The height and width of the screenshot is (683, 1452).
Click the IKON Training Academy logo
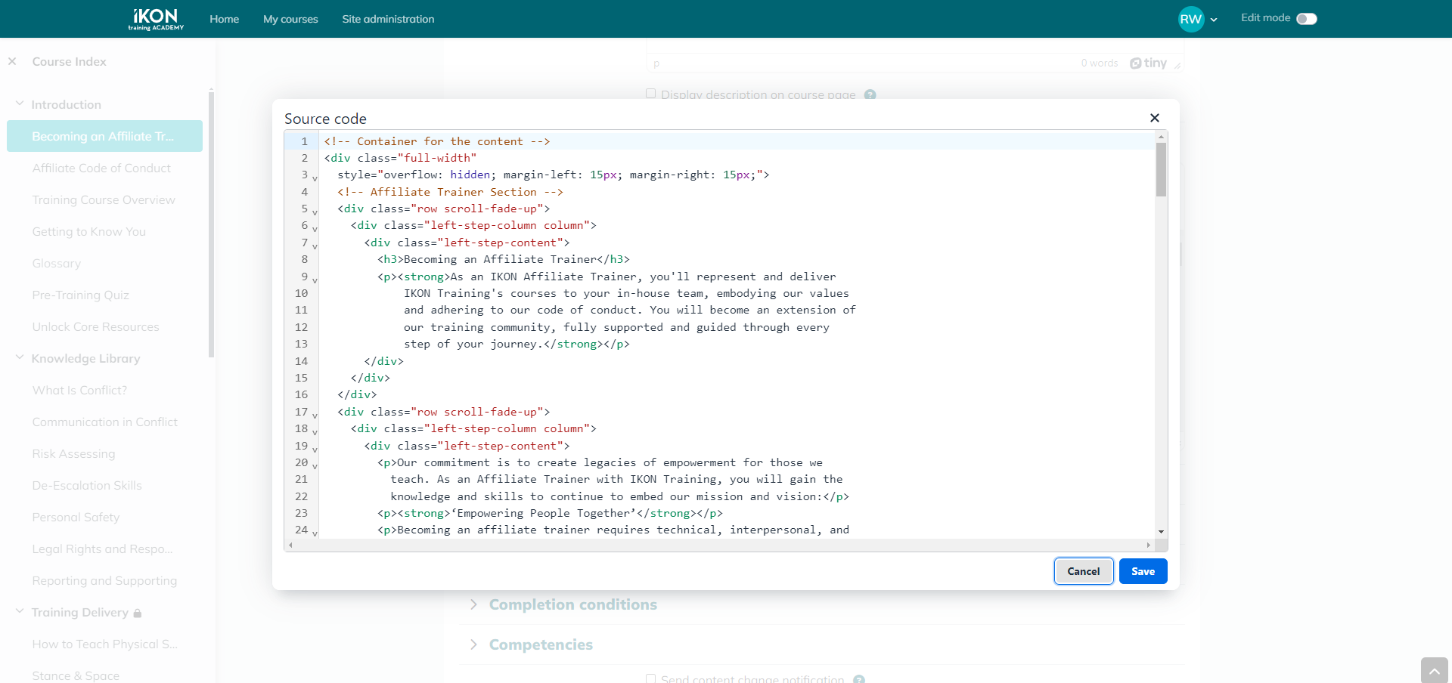coord(155,19)
